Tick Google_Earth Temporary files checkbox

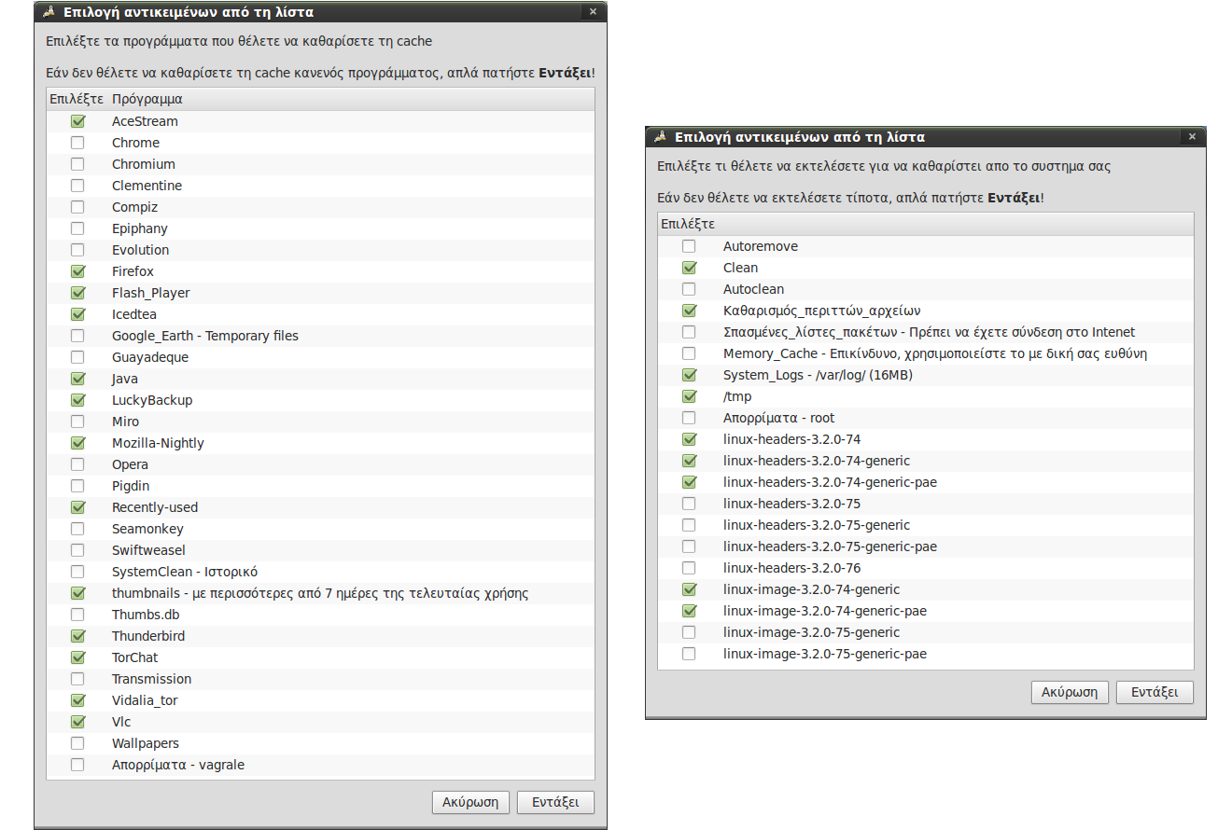[x=77, y=336]
